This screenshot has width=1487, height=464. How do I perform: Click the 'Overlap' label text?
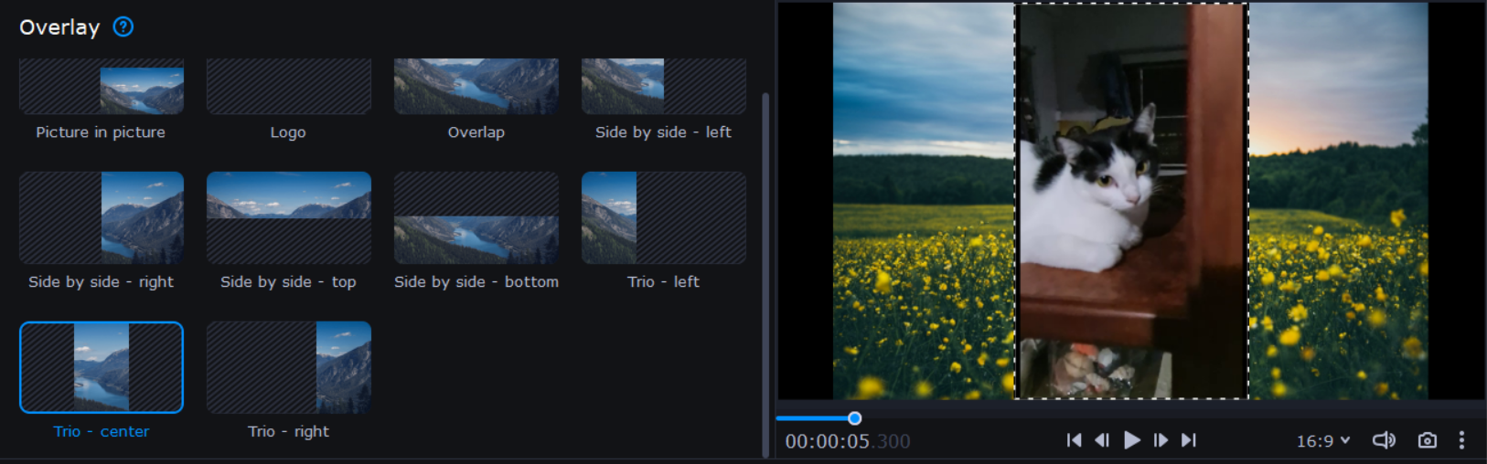point(476,132)
